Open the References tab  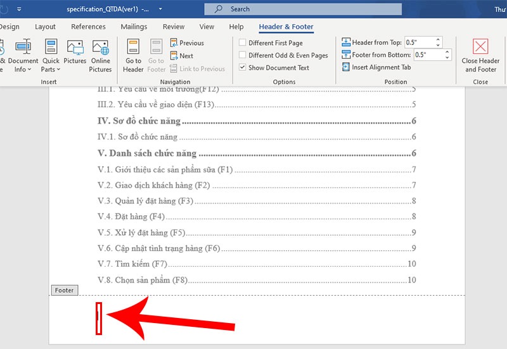click(88, 27)
